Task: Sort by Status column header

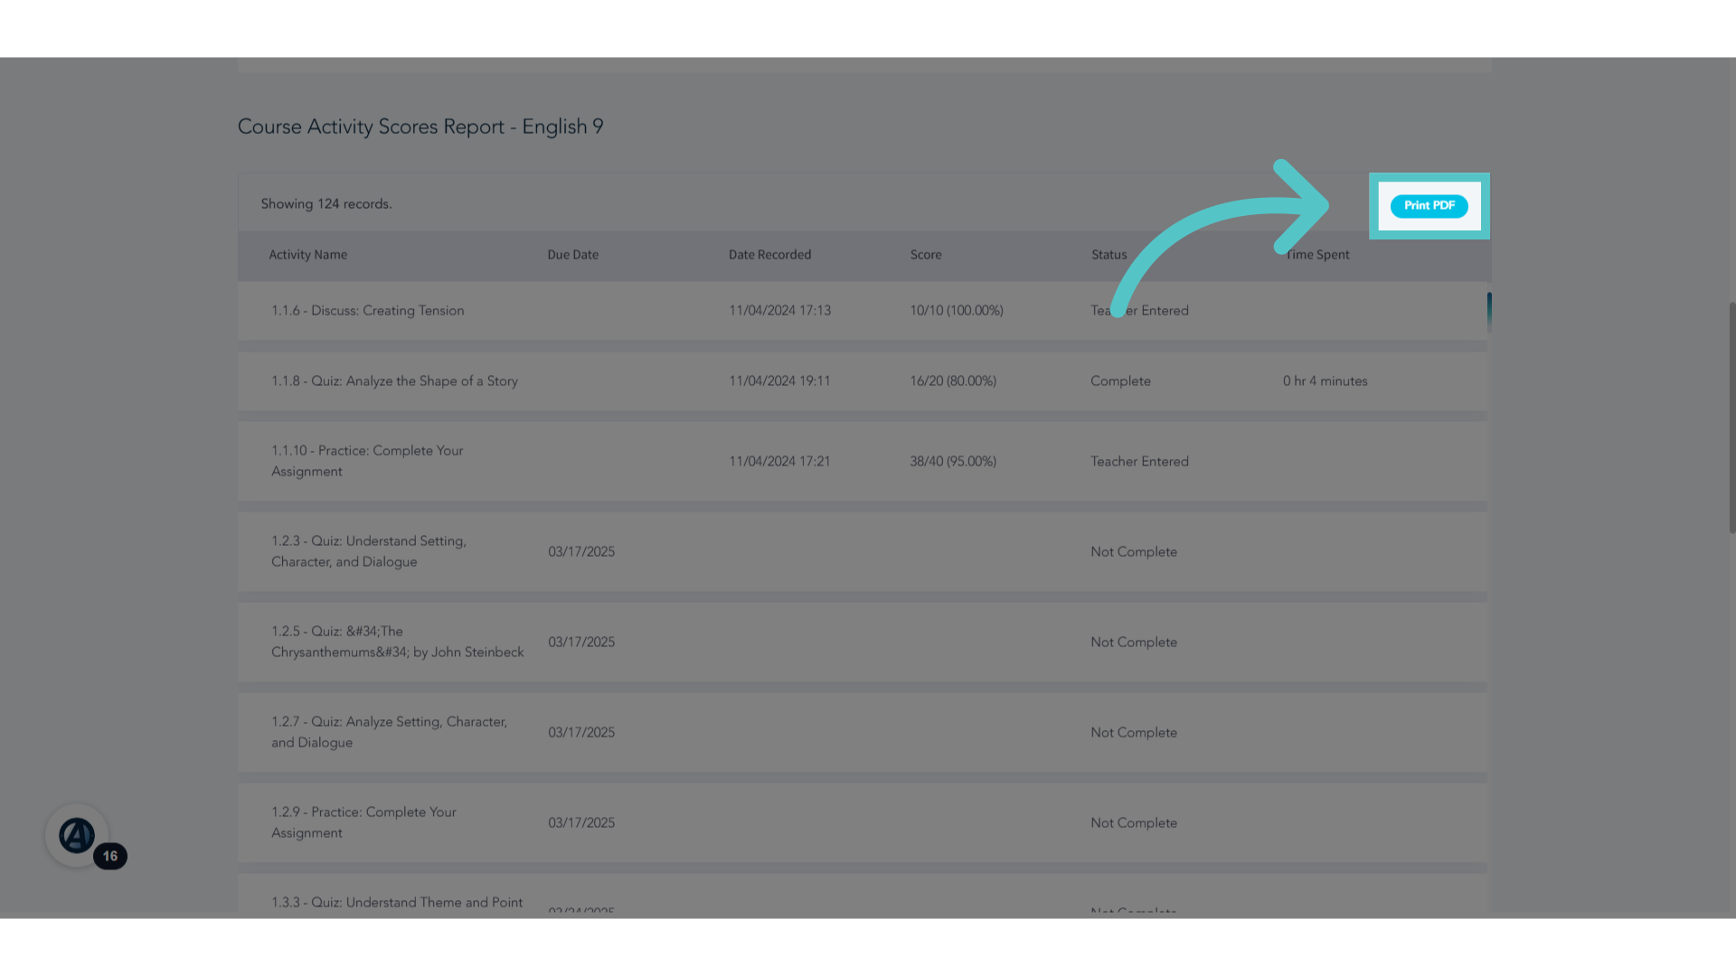Action: (x=1109, y=255)
